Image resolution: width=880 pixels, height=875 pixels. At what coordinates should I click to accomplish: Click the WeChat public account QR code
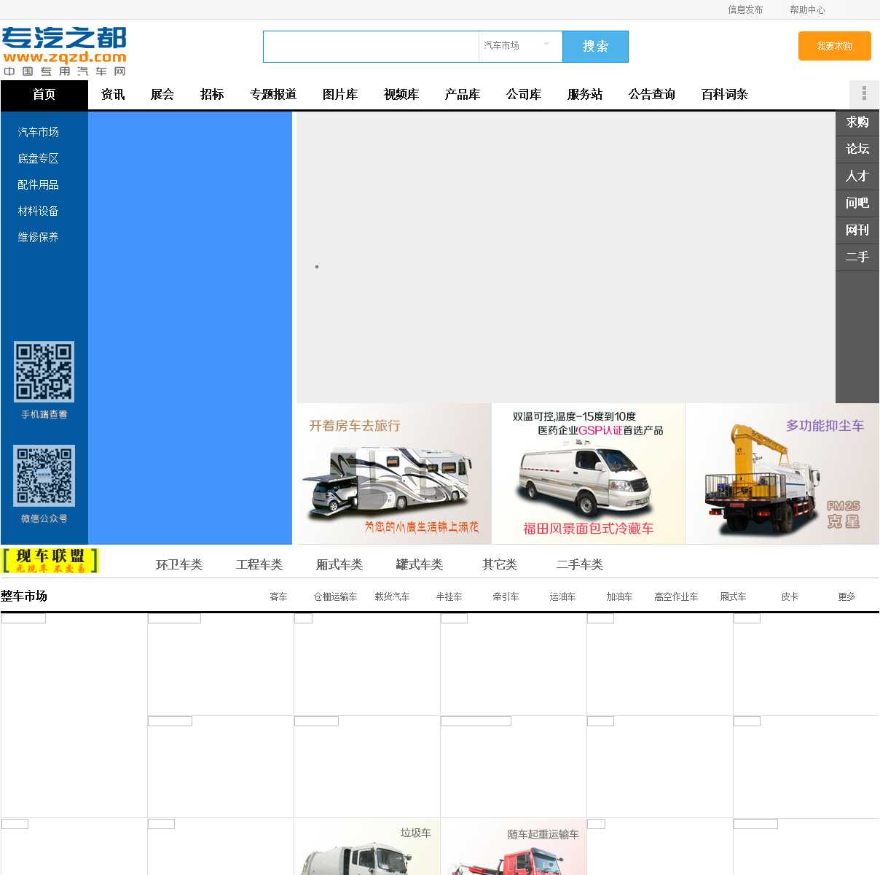click(x=44, y=475)
